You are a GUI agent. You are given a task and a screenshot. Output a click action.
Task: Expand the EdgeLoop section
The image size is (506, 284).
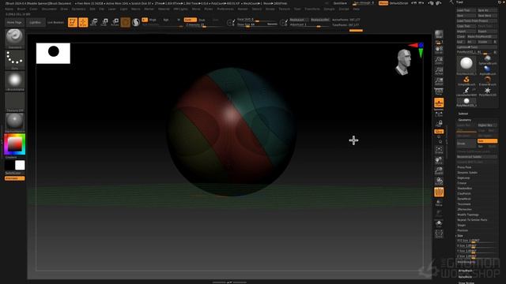tap(463, 177)
